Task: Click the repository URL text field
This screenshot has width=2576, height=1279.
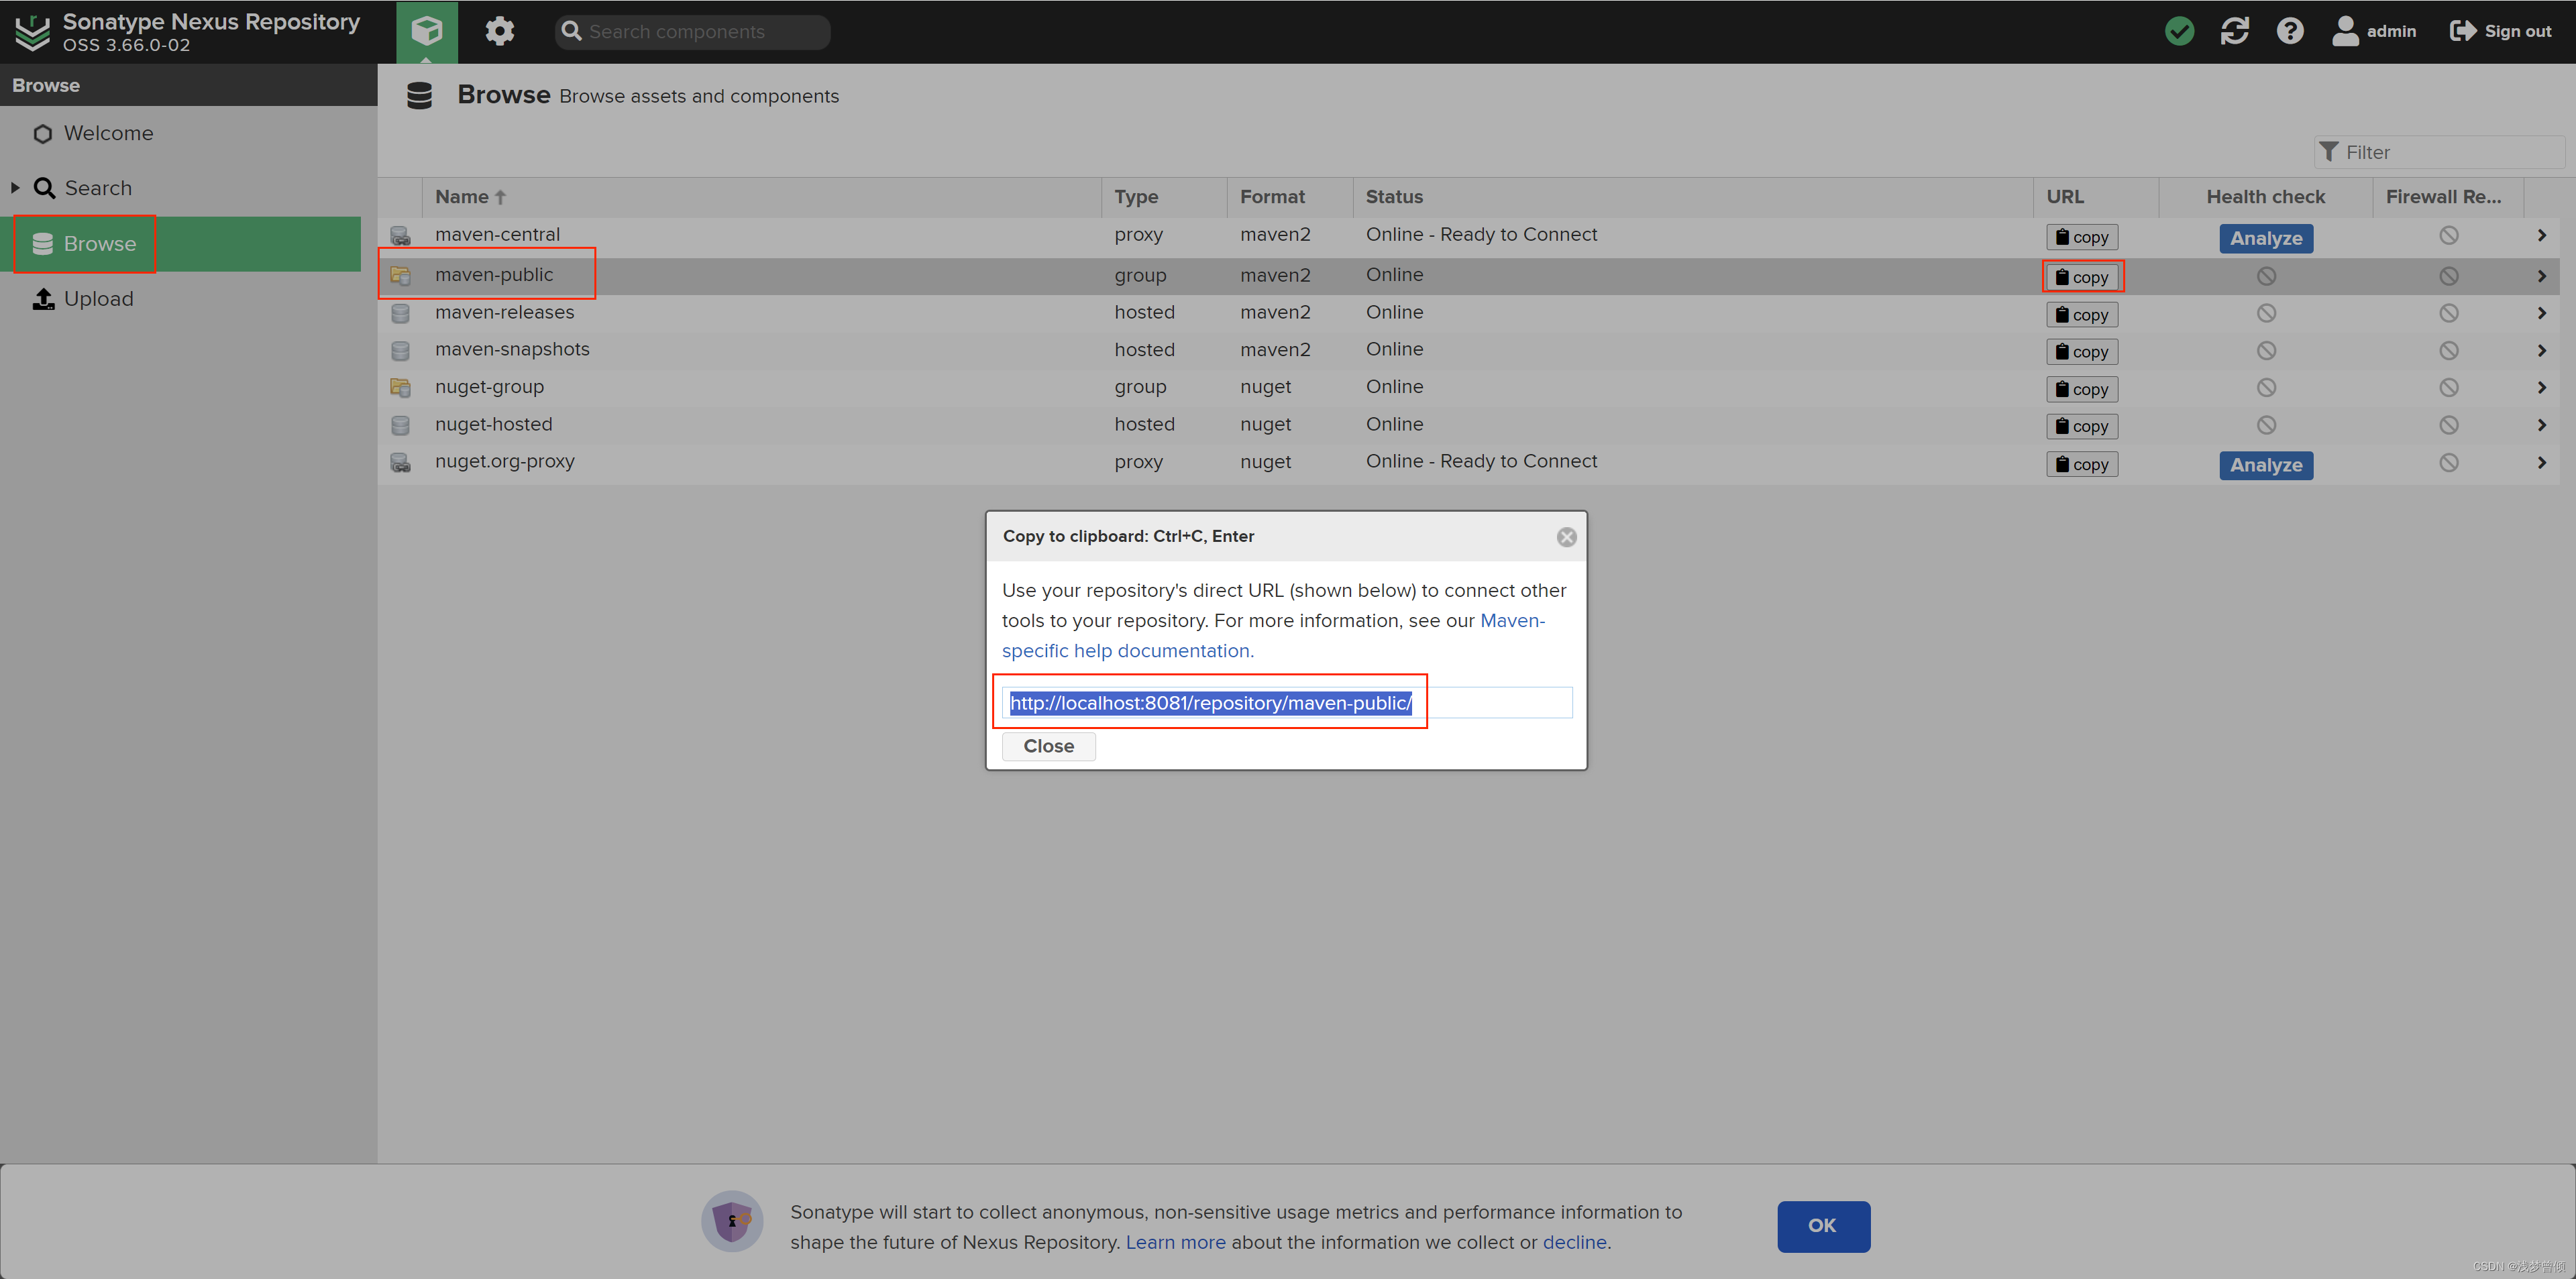Action: tap(1287, 703)
